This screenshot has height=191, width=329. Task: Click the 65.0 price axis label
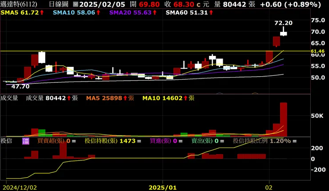click(x=318, y=43)
